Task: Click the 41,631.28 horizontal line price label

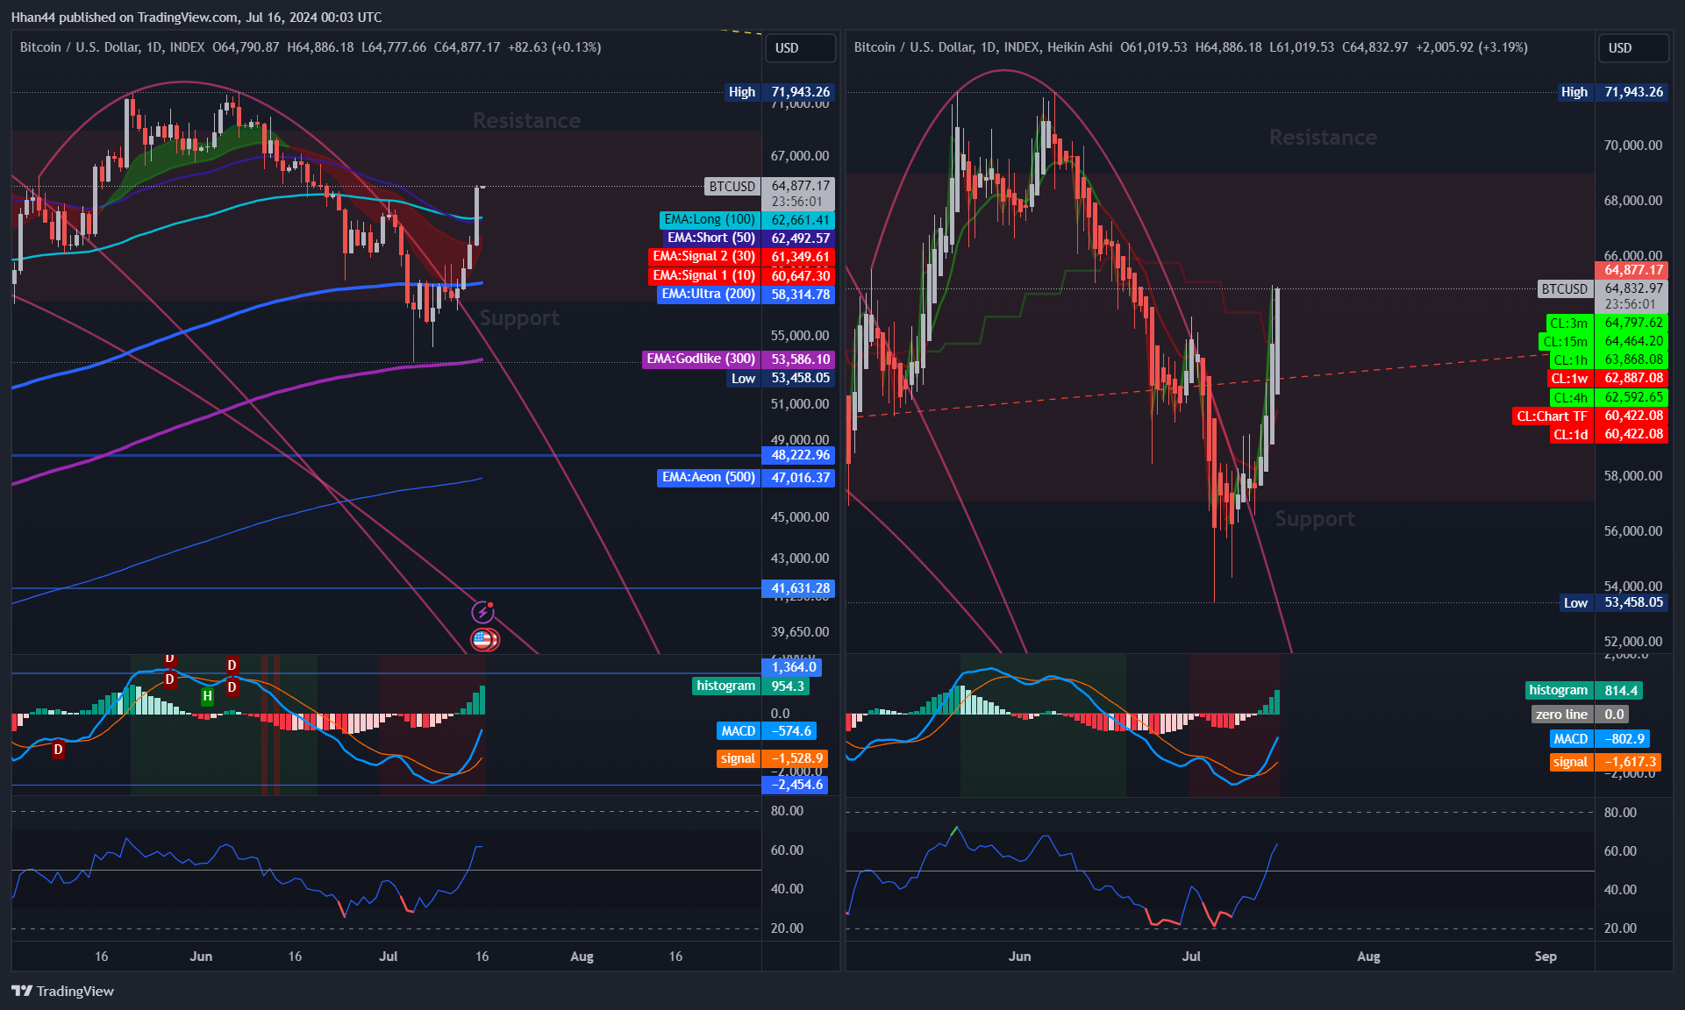Action: (x=799, y=589)
